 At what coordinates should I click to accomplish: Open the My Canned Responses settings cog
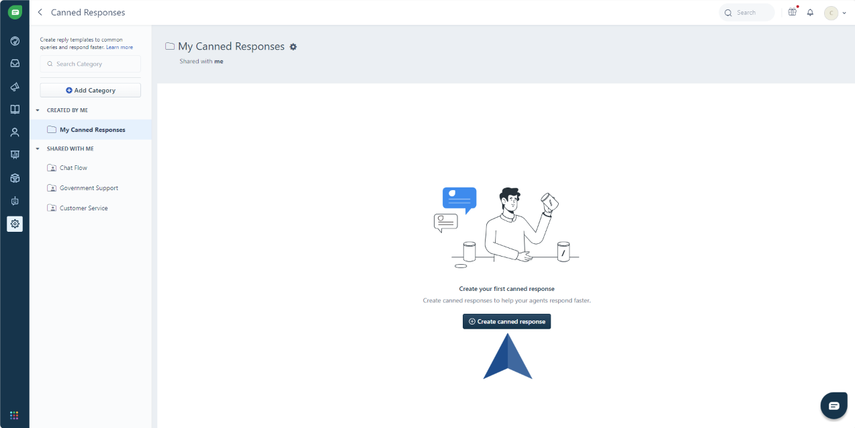click(293, 46)
